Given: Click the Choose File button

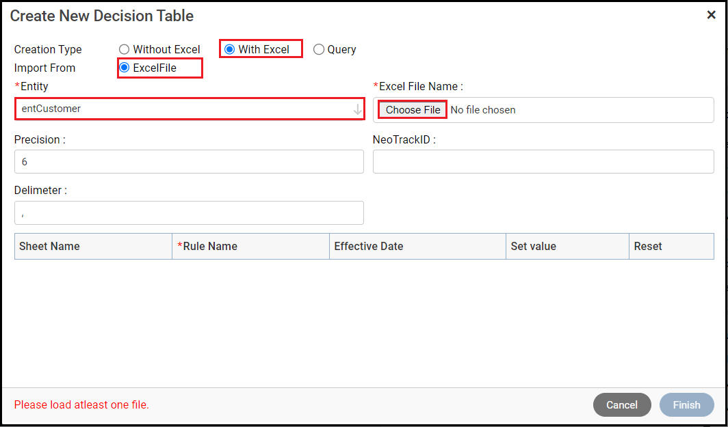Looking at the screenshot, I should coord(413,109).
